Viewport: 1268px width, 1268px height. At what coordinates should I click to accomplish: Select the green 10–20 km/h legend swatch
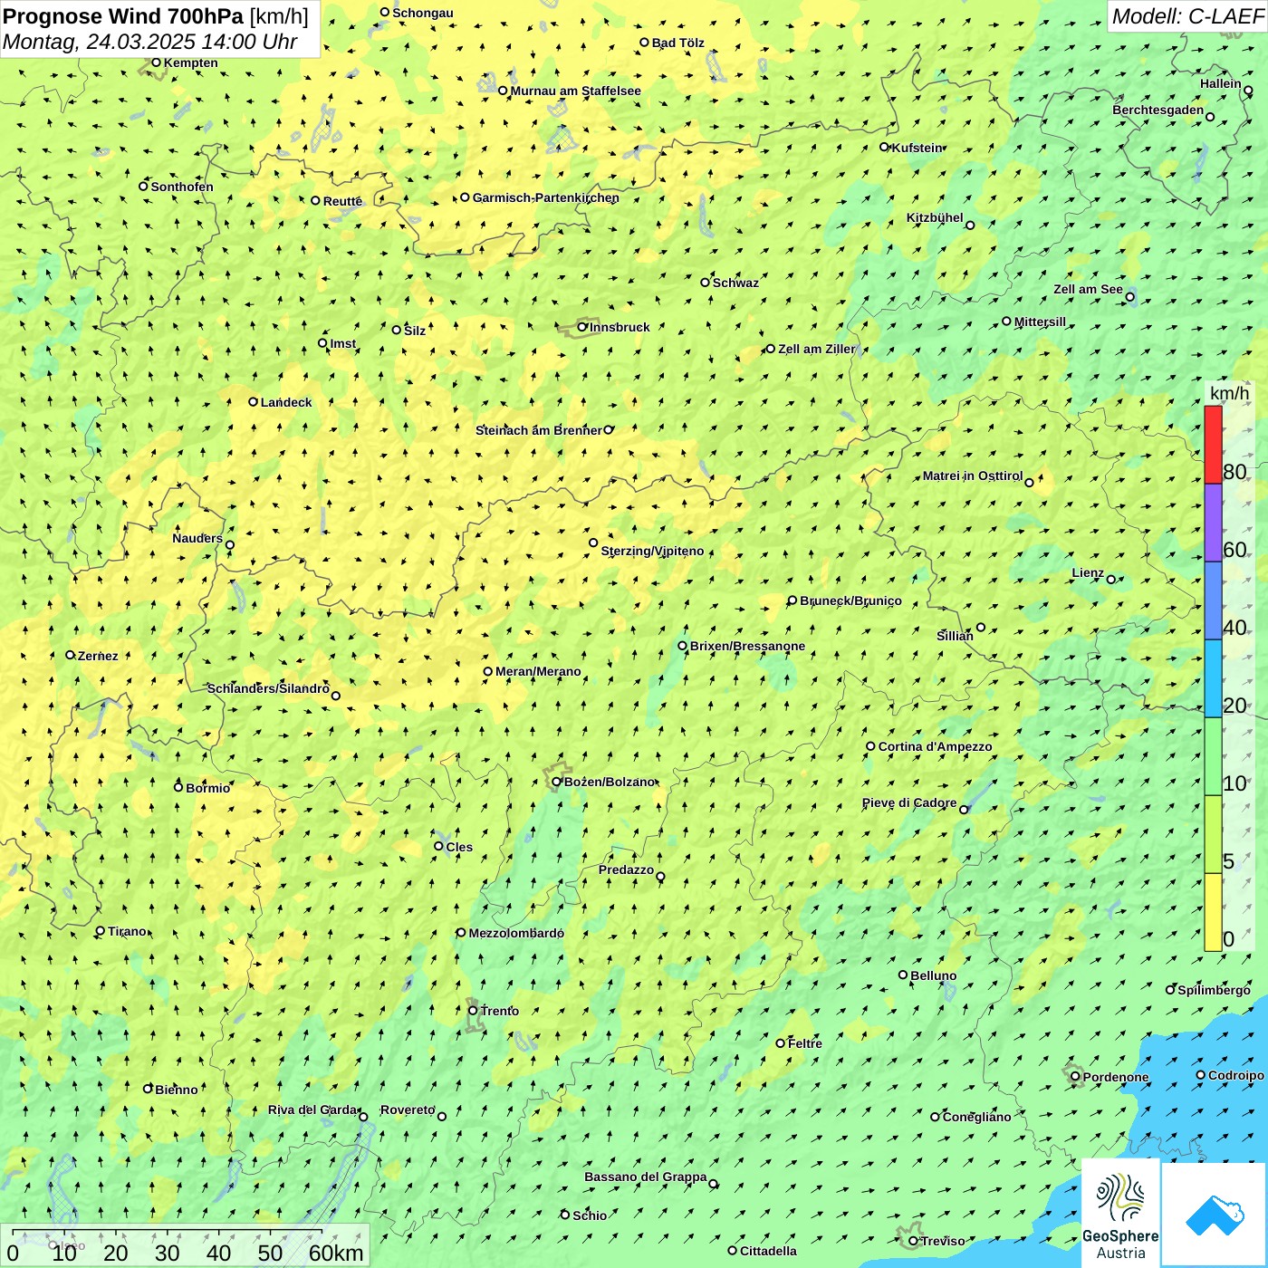1213,756
